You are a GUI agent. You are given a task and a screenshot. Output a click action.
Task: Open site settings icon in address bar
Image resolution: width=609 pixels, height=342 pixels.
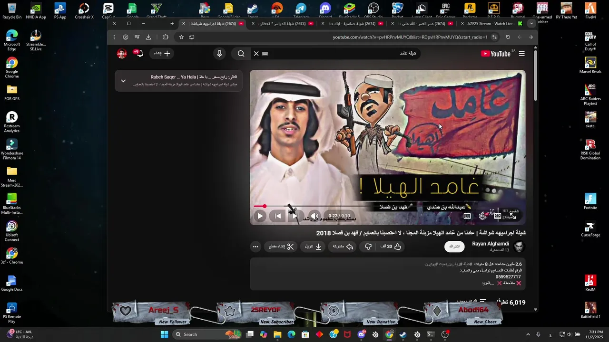(x=494, y=37)
